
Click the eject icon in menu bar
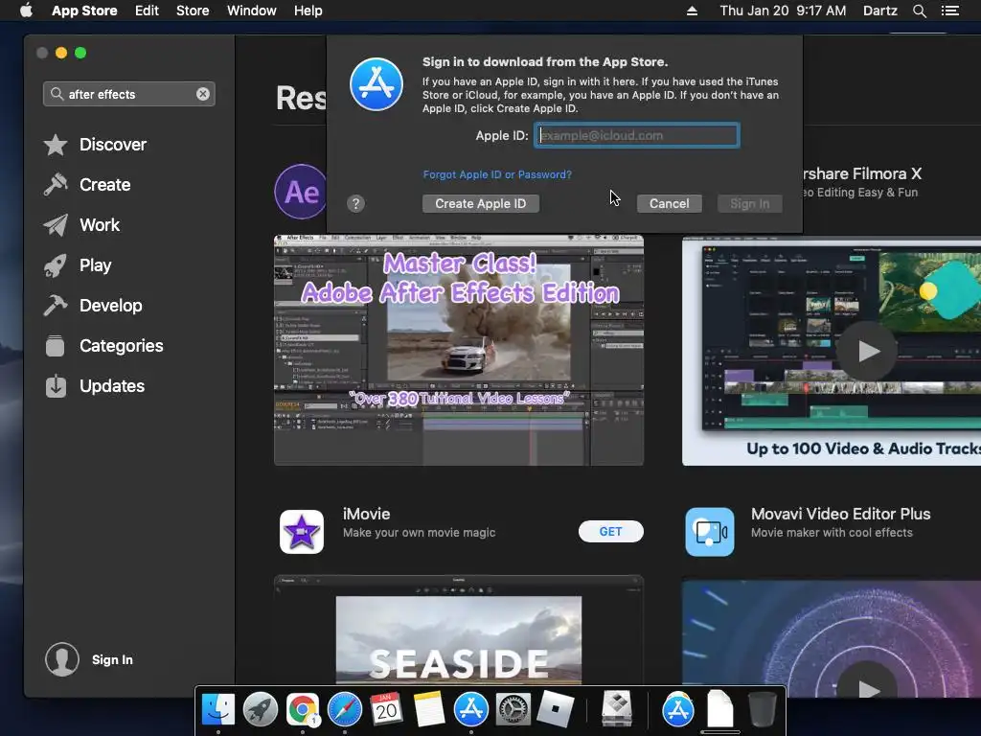coord(692,11)
